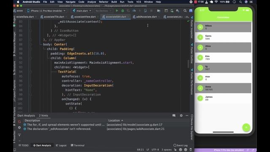Screen dimensions: 270x152
Task: Minimize the Dart Analysis panel
Action: (187, 115)
